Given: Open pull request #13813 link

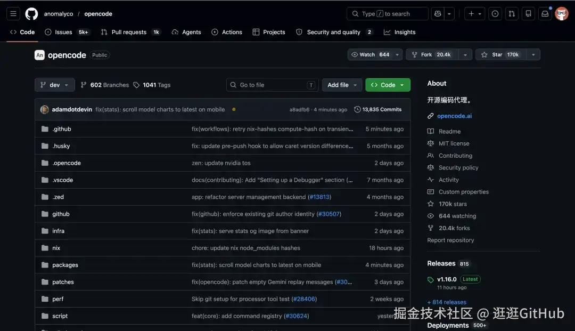Looking at the screenshot, I should point(319,197).
